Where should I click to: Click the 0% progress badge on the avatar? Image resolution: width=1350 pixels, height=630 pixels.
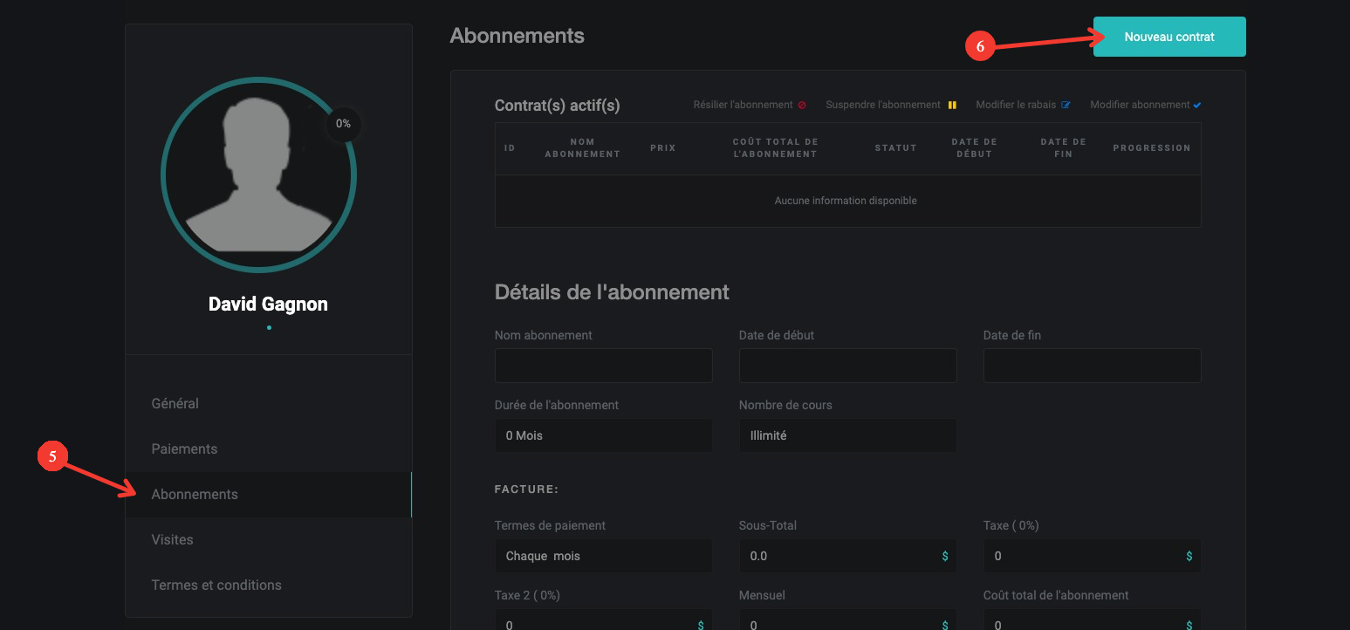click(x=344, y=124)
